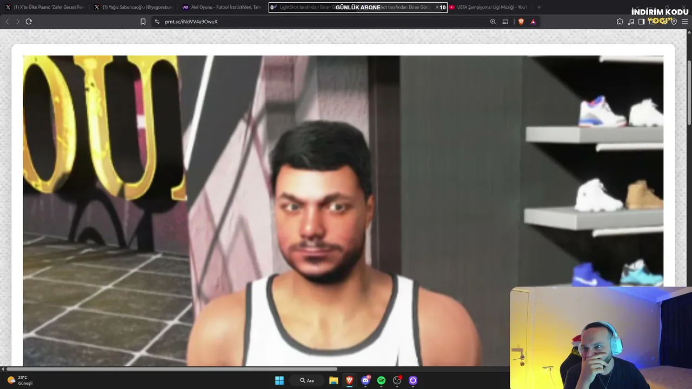Open Discord from the taskbar
The image size is (692, 389).
[365, 380]
